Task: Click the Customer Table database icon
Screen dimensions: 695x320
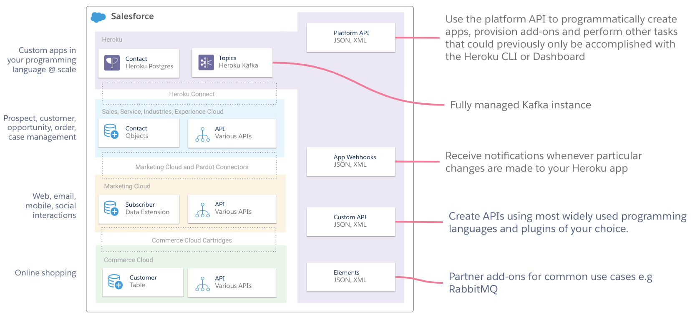Action: point(115,281)
